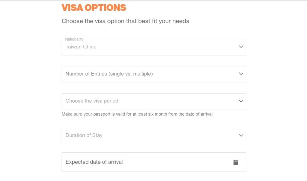Click the 'Expected date of arrival' placeholder text
The height and width of the screenshot is (181, 307).
(x=94, y=162)
